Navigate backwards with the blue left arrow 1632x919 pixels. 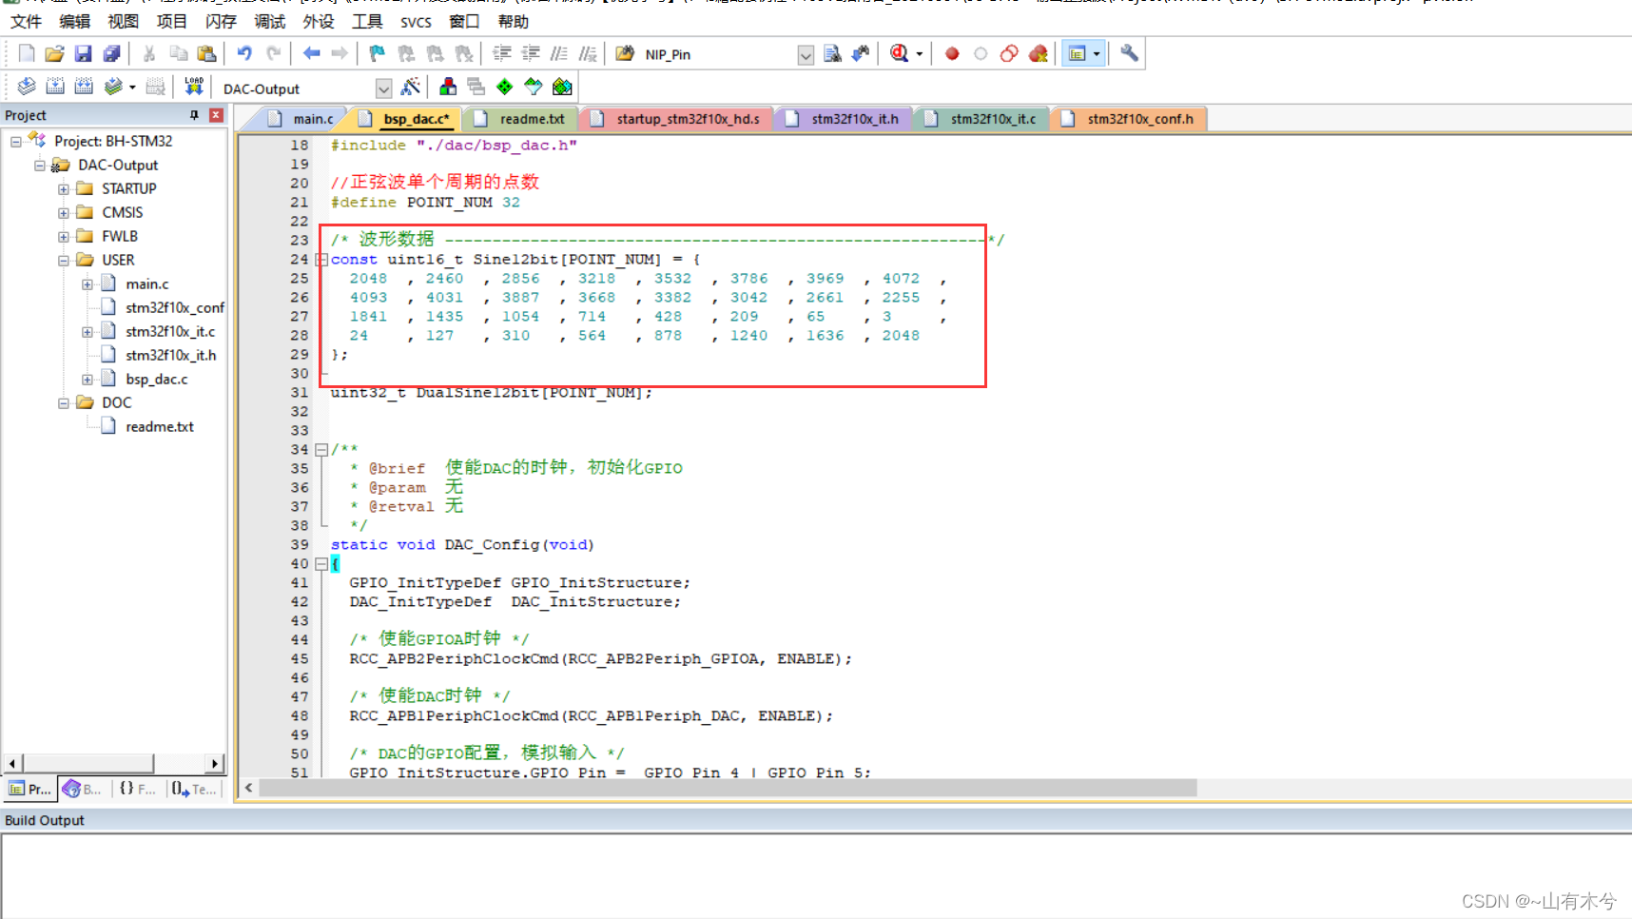click(x=311, y=54)
